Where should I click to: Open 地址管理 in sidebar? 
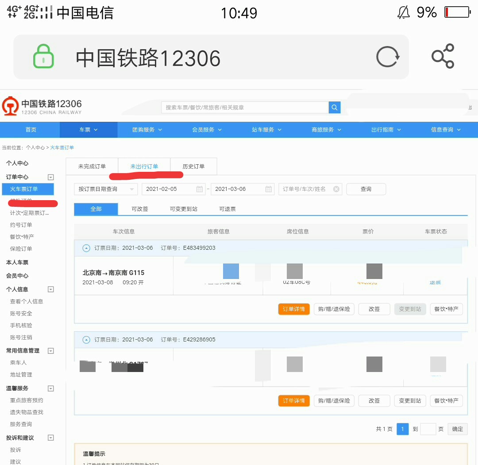point(21,374)
